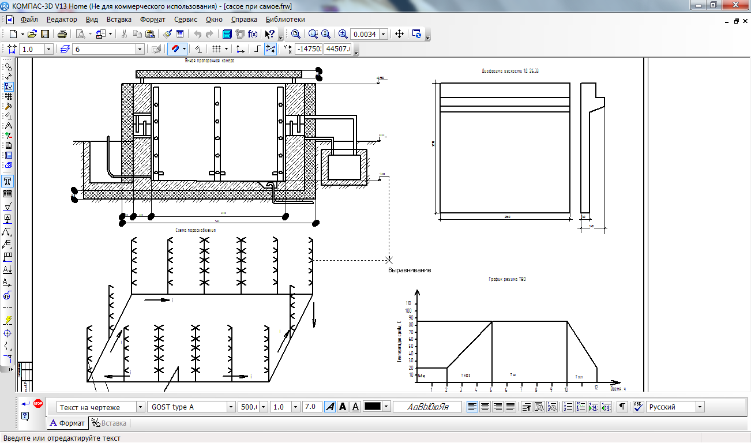This screenshot has height=443, width=751.
Task: Cut selection with the scissors icon
Action: tap(124, 34)
